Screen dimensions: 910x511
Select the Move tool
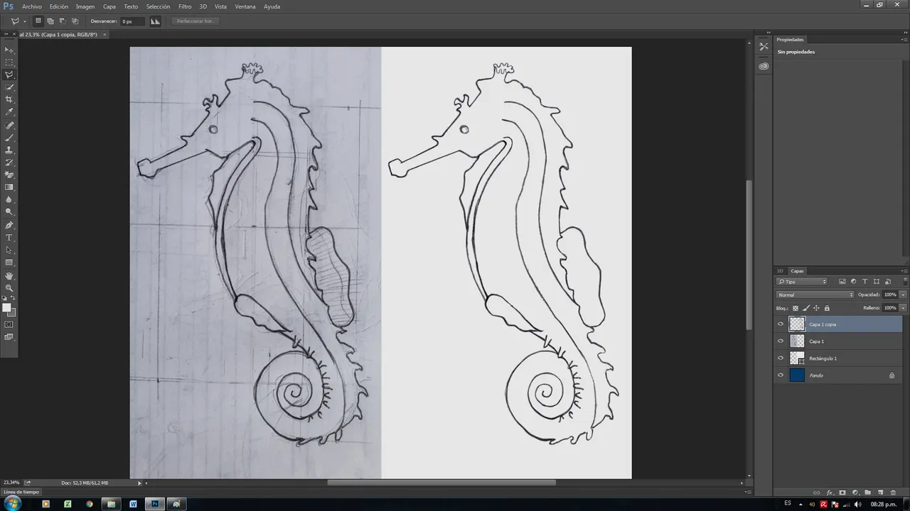[x=9, y=50]
